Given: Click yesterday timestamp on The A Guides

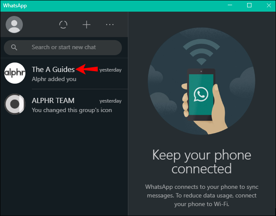Looking at the screenshot, I should [x=110, y=70].
